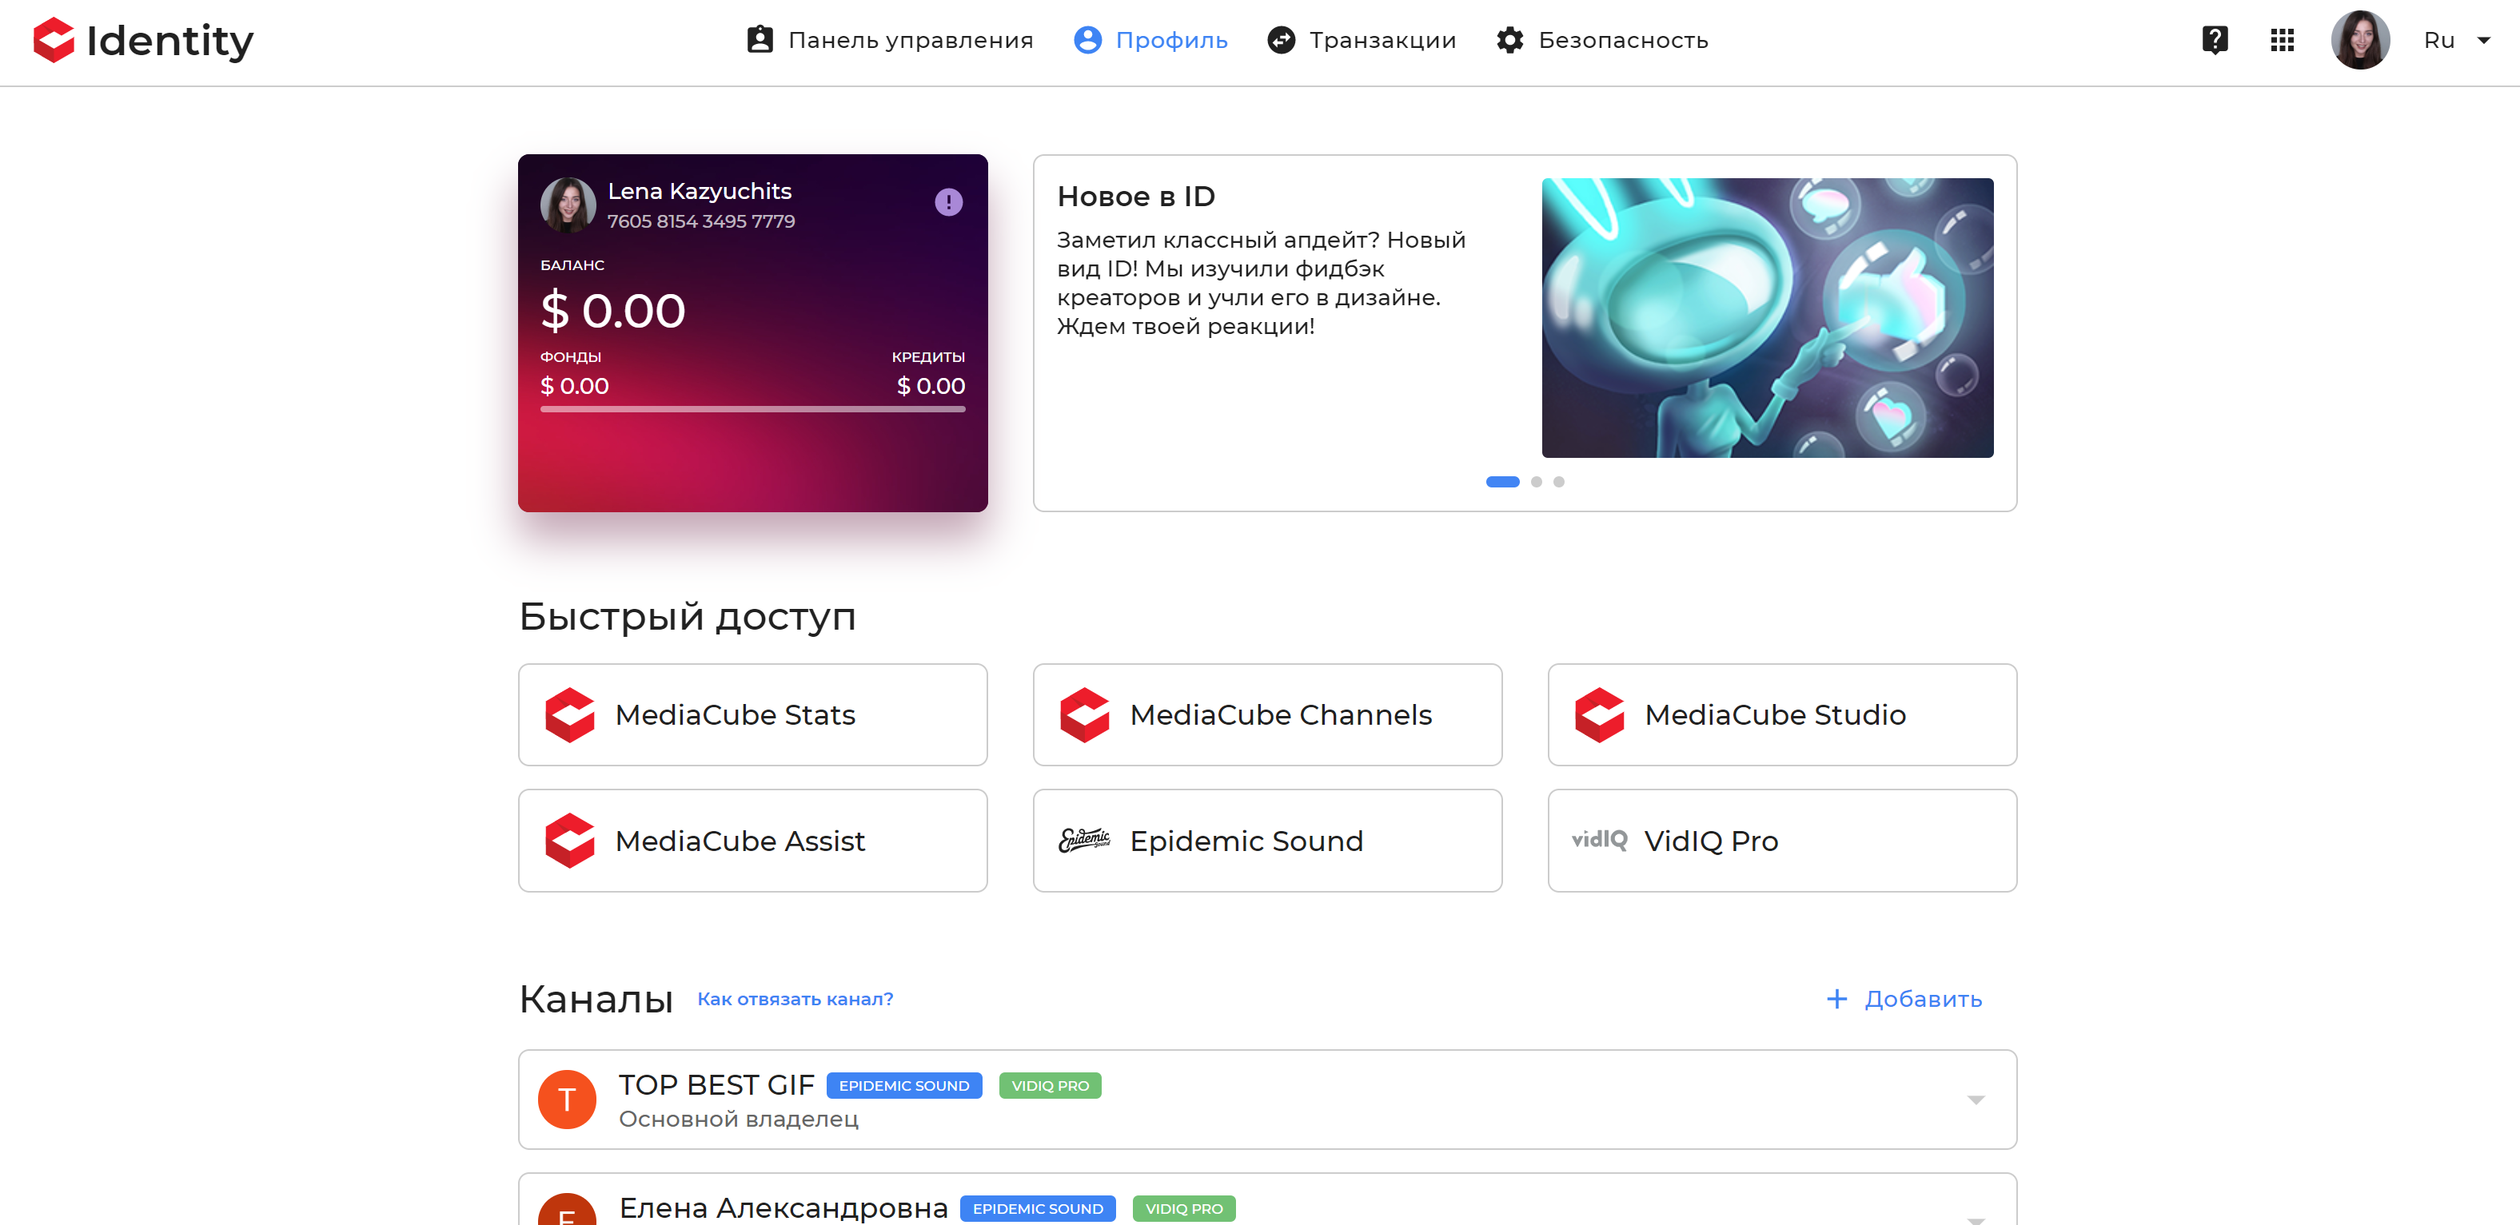Image resolution: width=2520 pixels, height=1225 pixels.
Task: Click the ФОНДЫ $ 0.00 value
Action: click(x=575, y=386)
